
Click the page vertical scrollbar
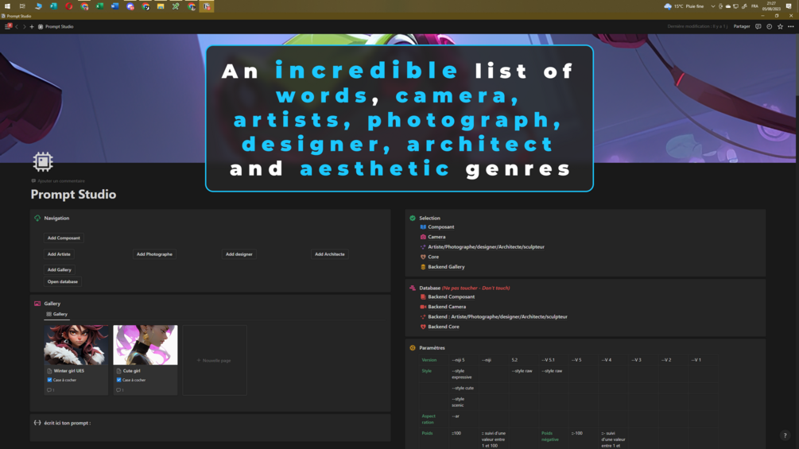(797, 66)
